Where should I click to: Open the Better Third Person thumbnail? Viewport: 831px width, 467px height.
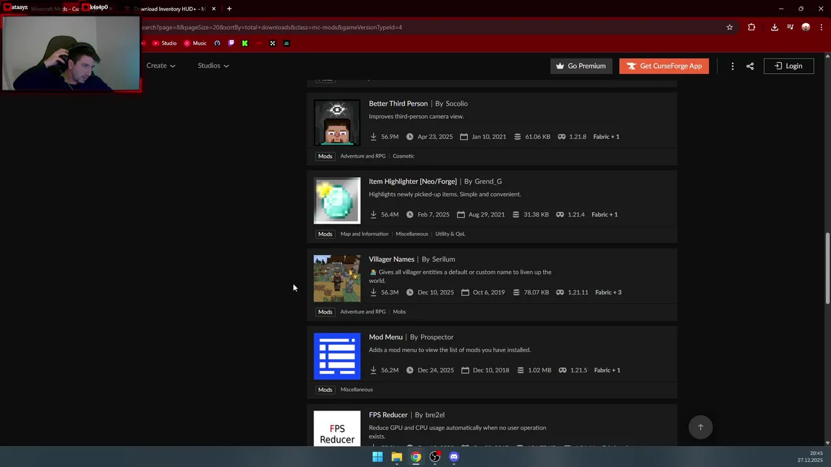337,123
